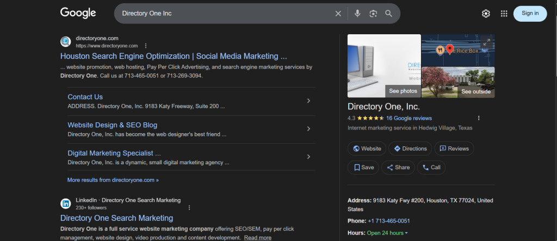Open Google Lens image search
The width and height of the screenshot is (557, 241).
(x=373, y=14)
